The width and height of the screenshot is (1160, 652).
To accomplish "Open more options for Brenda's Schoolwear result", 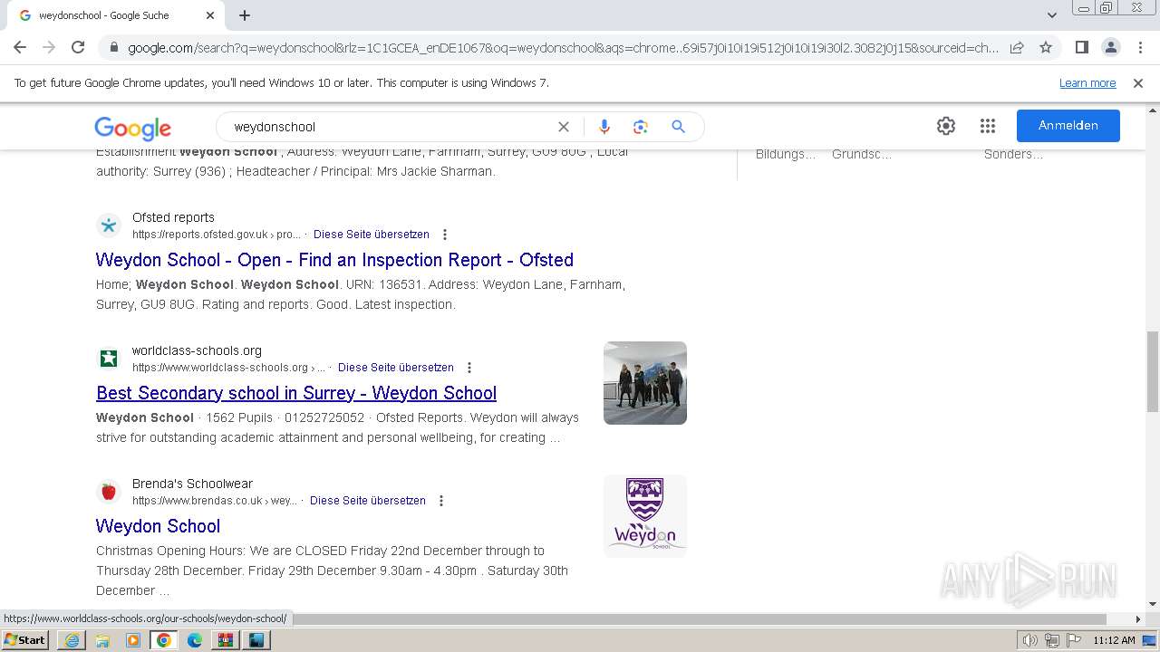I will (441, 501).
